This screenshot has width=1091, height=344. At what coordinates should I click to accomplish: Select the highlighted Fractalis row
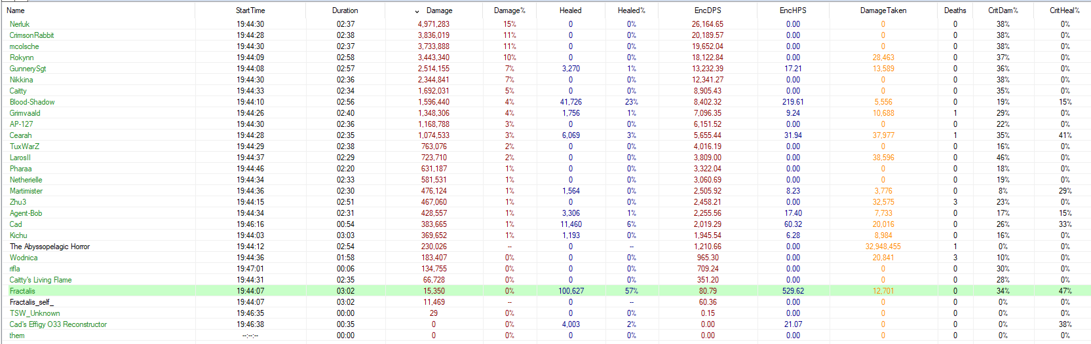point(22,291)
